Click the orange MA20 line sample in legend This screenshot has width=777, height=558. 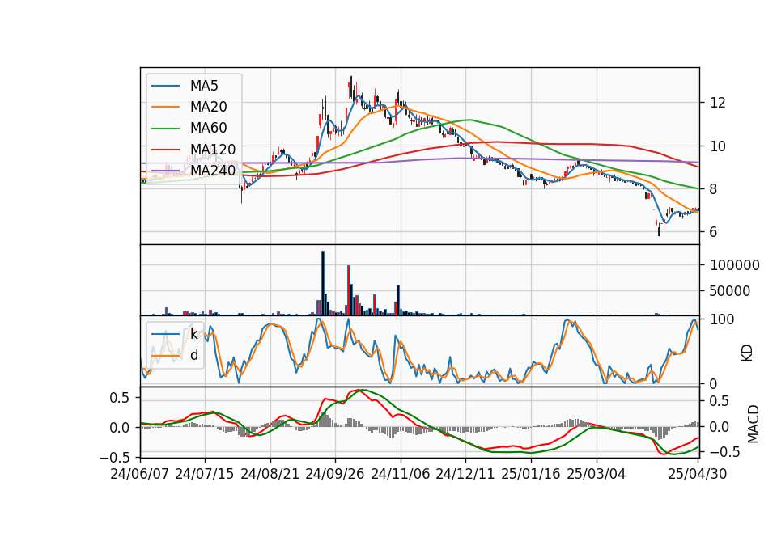coord(165,108)
